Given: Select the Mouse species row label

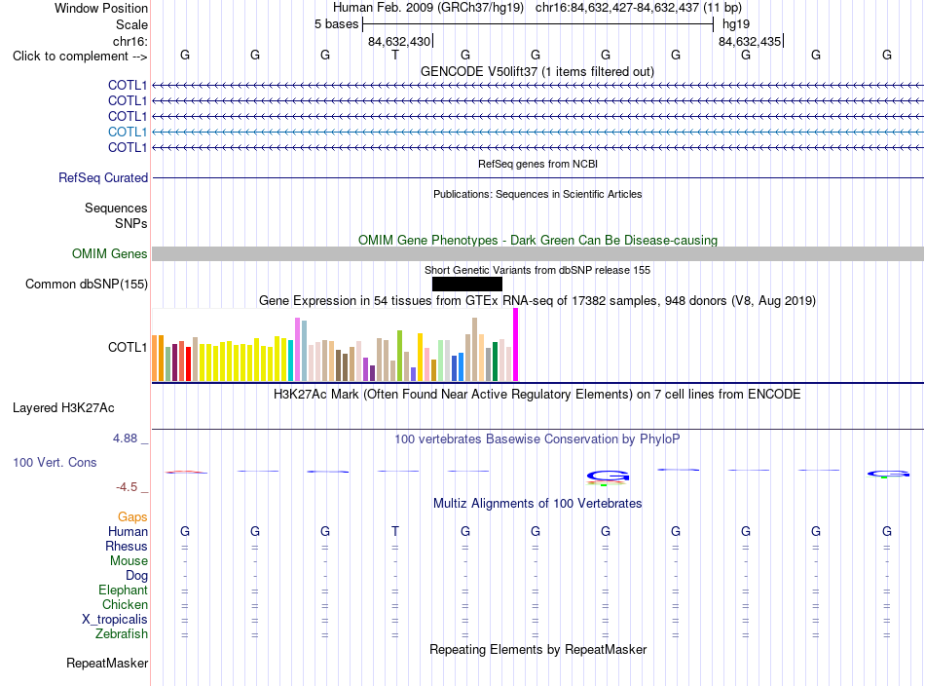Looking at the screenshot, I should point(129,561).
